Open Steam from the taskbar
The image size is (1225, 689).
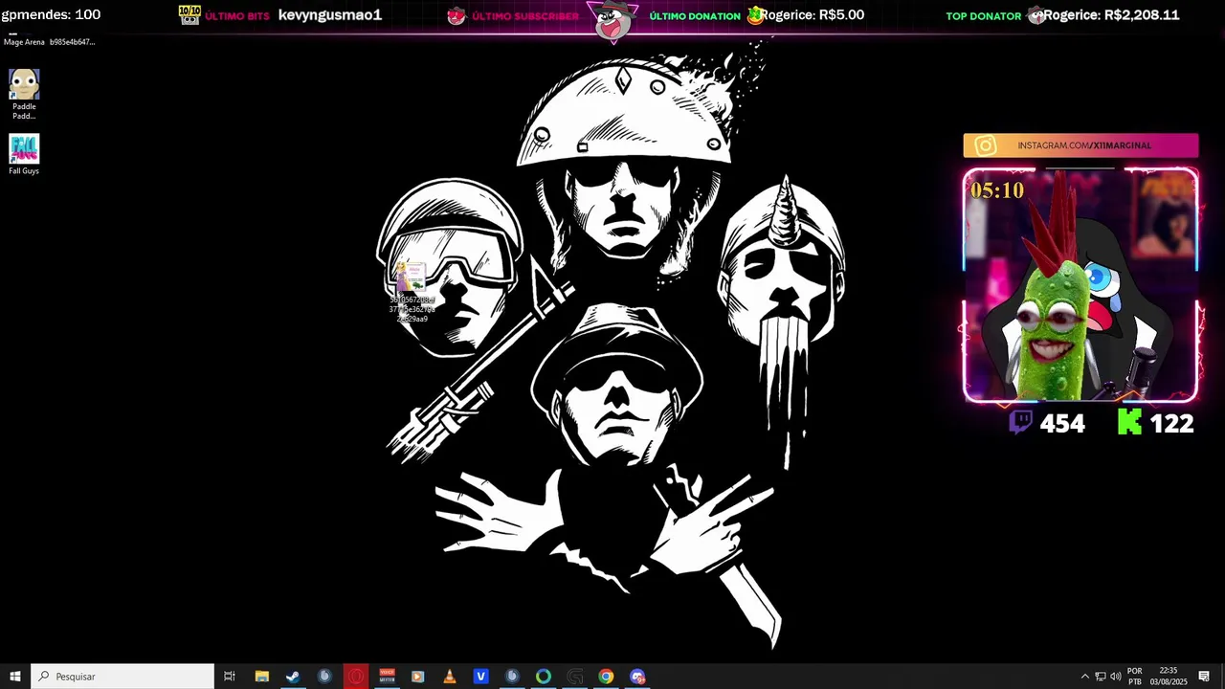pyautogui.click(x=293, y=677)
